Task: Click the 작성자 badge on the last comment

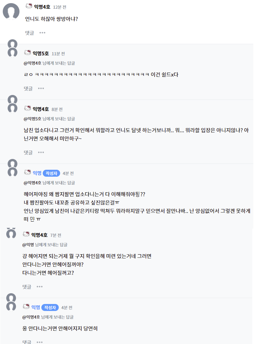Action: 50,307
